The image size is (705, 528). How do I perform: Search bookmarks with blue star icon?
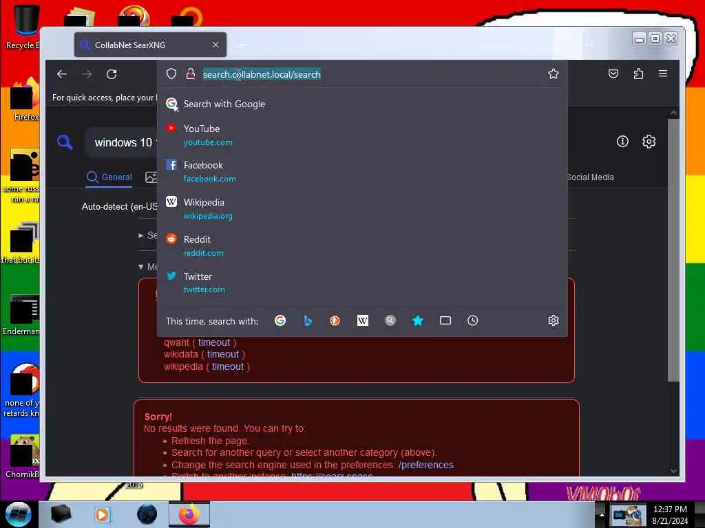[418, 320]
